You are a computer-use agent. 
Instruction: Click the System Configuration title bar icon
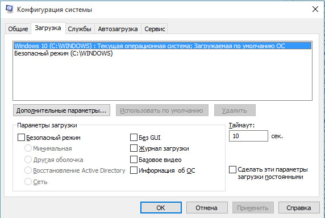pyautogui.click(x=9, y=9)
